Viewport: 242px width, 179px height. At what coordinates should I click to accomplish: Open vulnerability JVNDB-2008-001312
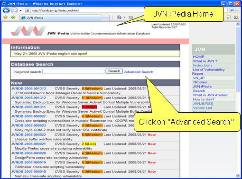[28, 98]
